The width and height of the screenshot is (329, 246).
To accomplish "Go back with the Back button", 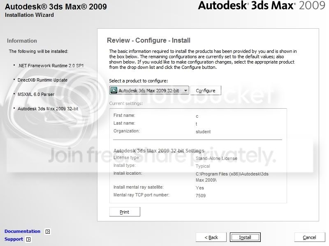I will [211, 237].
